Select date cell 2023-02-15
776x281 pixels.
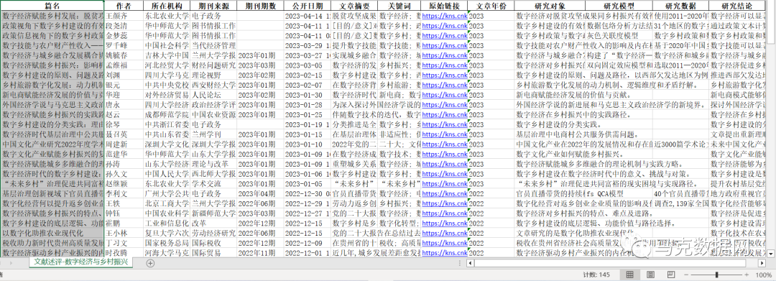pyautogui.click(x=307, y=75)
